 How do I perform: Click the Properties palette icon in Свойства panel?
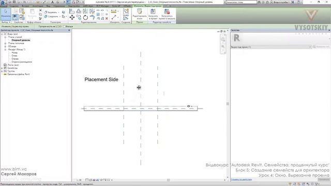(15, 17)
